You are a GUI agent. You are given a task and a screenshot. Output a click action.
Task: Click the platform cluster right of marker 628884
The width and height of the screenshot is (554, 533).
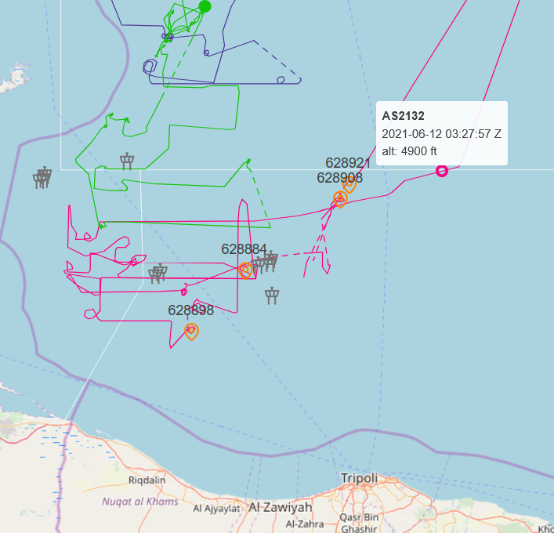click(x=266, y=261)
